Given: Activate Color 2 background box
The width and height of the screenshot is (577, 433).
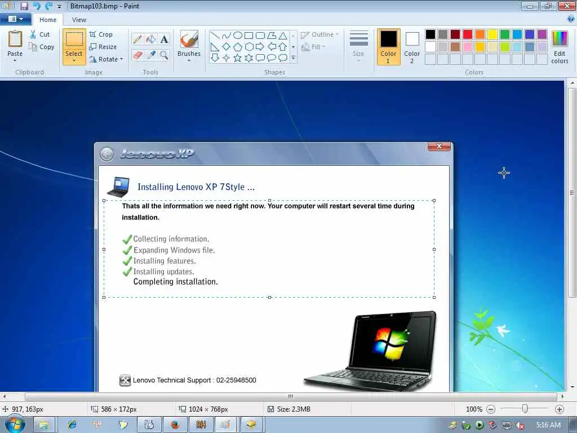Looking at the screenshot, I should click(412, 47).
